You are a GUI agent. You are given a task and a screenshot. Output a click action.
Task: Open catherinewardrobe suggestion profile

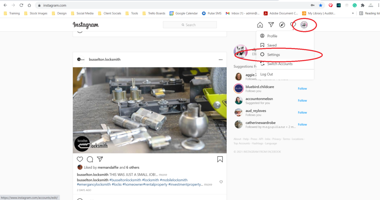click(x=260, y=123)
